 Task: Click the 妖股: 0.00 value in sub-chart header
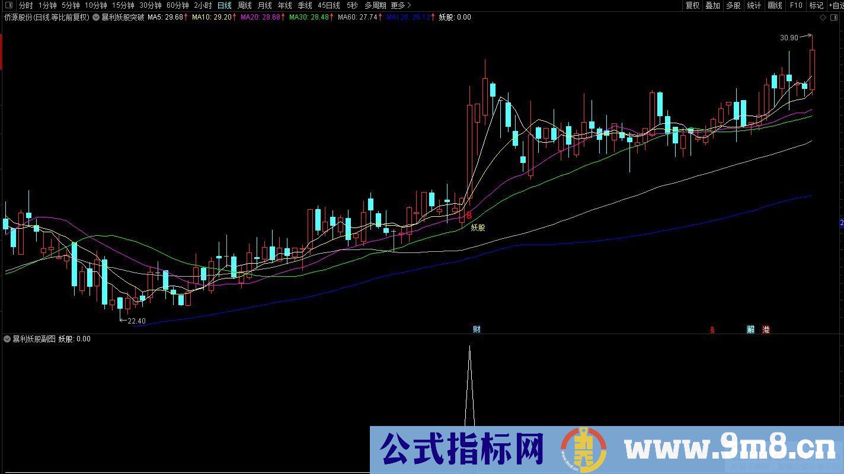pyautogui.click(x=75, y=339)
